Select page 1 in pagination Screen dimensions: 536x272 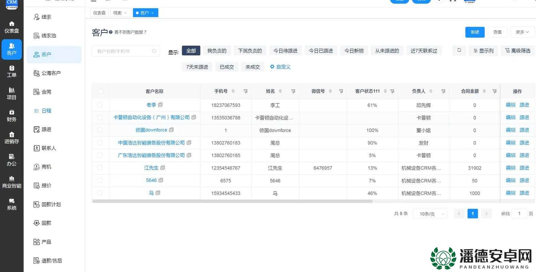473,214
